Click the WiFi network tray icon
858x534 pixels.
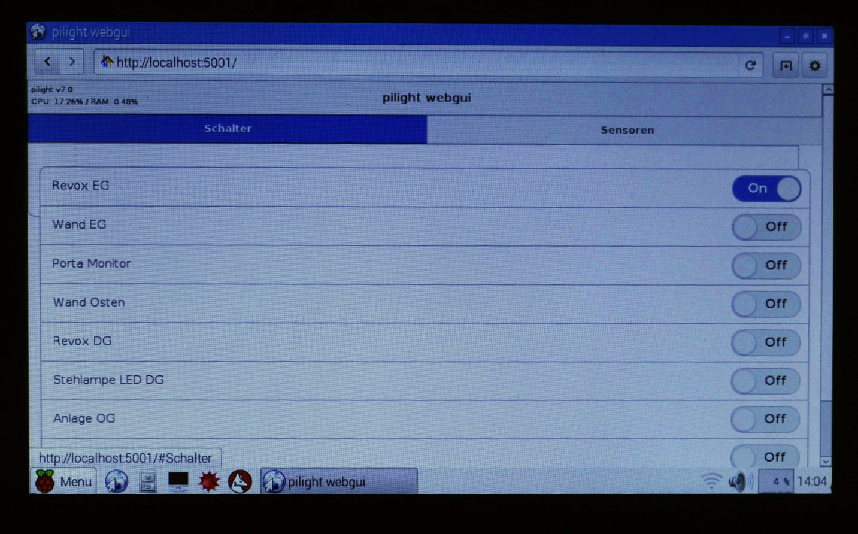711,481
